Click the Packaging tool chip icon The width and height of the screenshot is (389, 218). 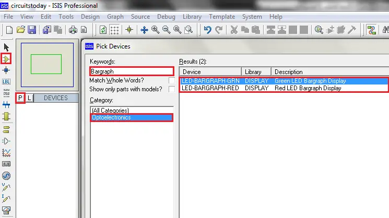(x=341, y=30)
